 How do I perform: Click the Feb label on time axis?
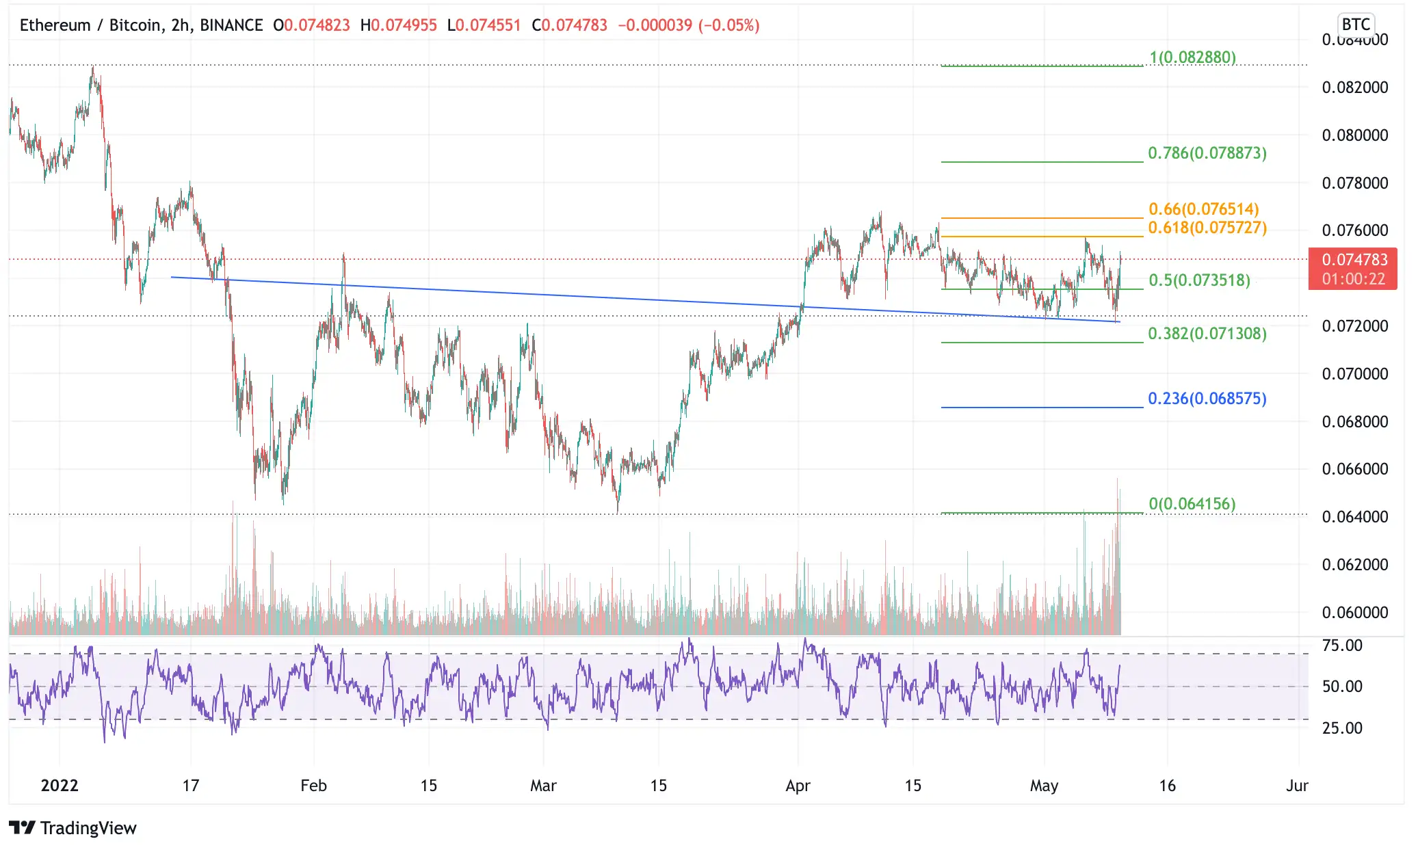click(x=313, y=785)
